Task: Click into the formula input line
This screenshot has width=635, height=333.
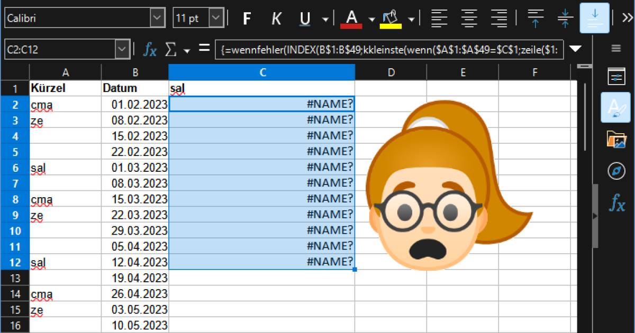Action: (x=389, y=50)
